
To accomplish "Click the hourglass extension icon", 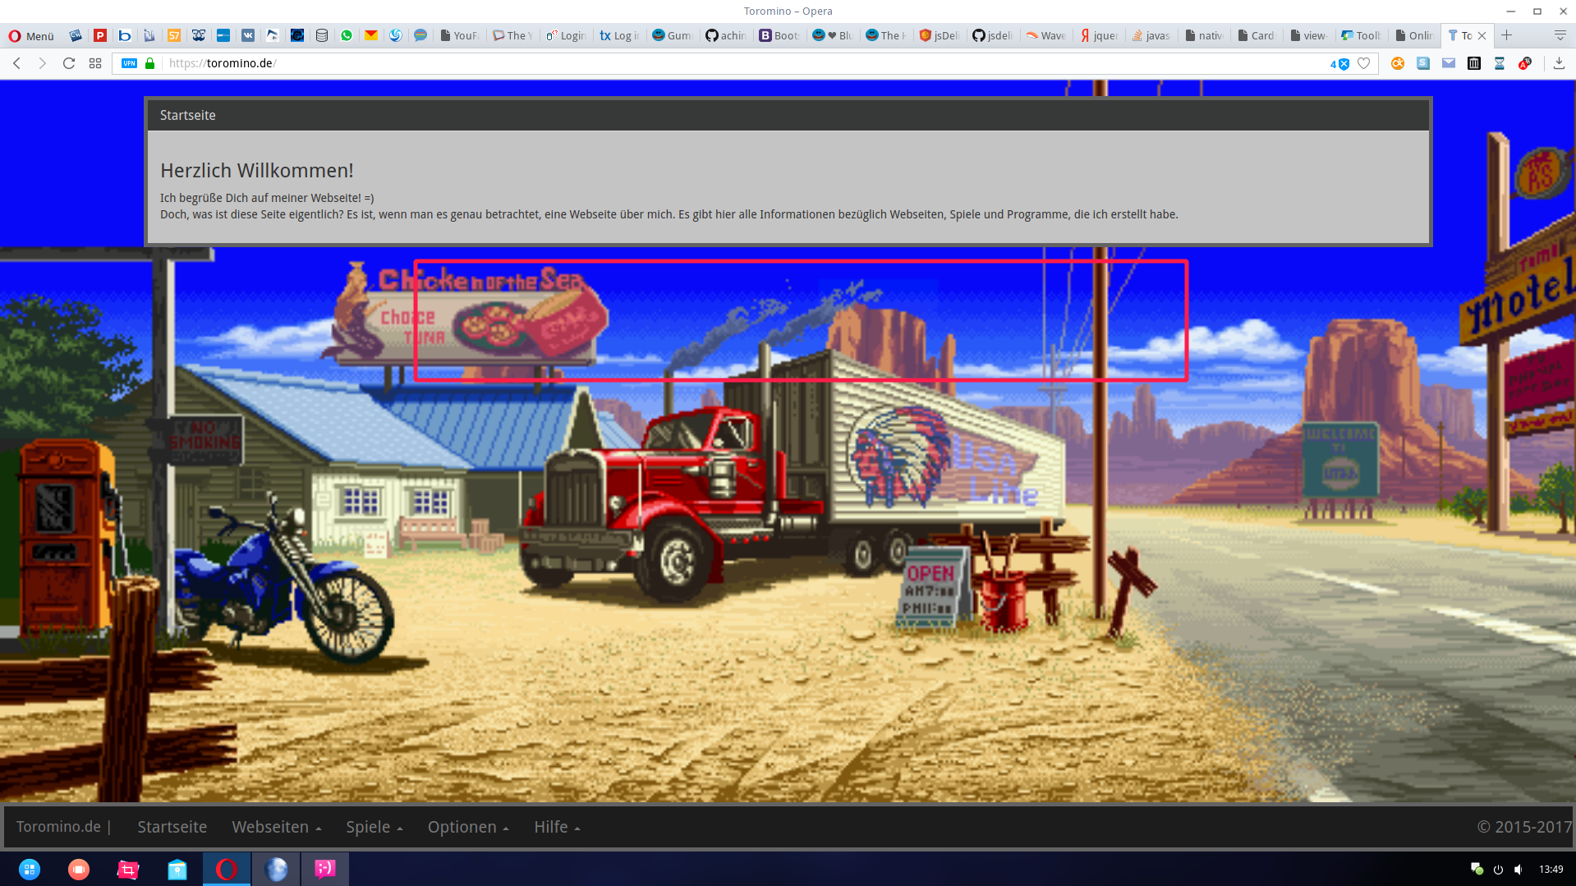I will point(1500,63).
